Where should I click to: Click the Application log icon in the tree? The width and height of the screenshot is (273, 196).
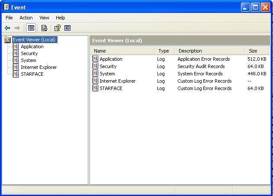[16, 47]
